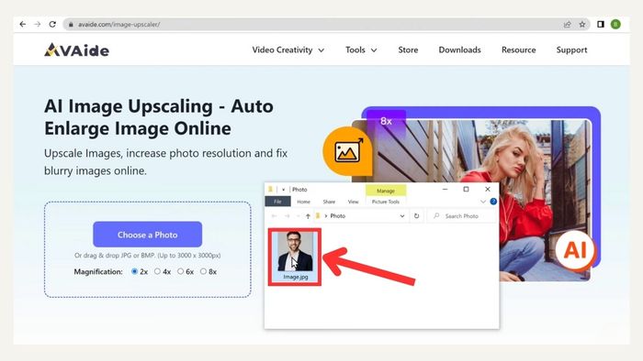Open the File tab in Photo window
This screenshot has height=361, width=643.
coord(277,202)
